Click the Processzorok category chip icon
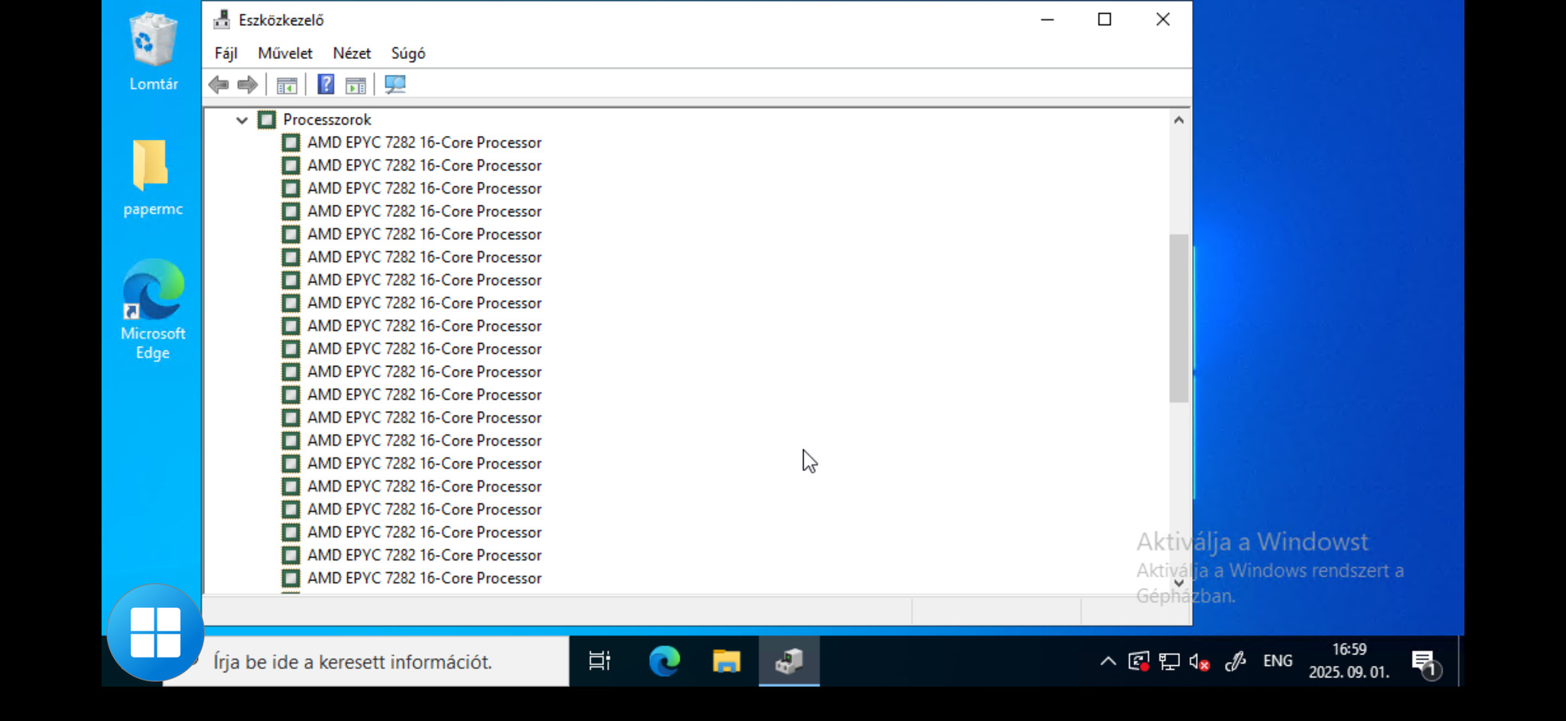This screenshot has width=1566, height=721. coord(267,120)
